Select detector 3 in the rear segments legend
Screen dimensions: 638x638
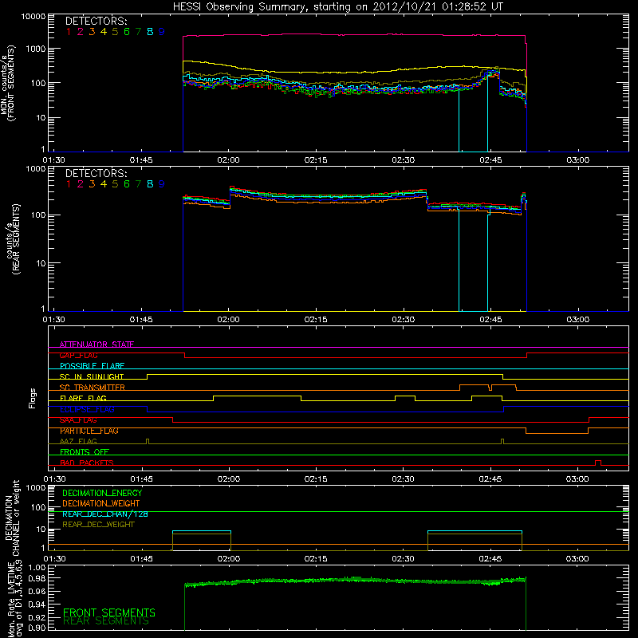click(x=92, y=184)
